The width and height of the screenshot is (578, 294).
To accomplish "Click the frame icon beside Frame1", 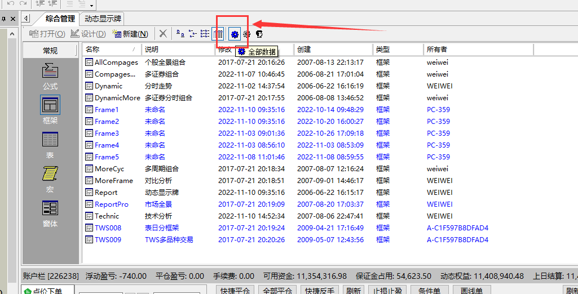I will pyautogui.click(x=89, y=109).
